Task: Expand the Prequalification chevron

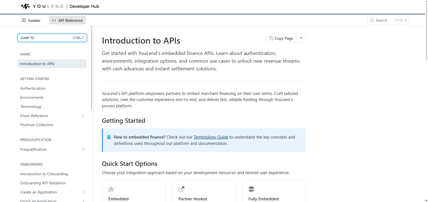Action: pos(83,149)
